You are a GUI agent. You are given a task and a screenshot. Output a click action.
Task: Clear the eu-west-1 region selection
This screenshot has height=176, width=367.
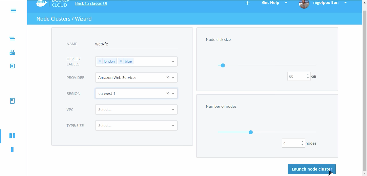click(168, 93)
